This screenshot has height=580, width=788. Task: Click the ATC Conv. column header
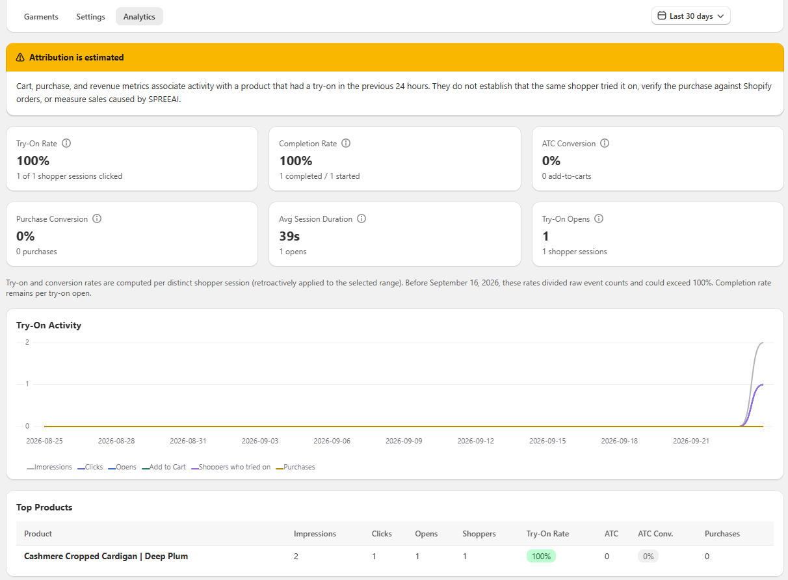[x=655, y=534]
